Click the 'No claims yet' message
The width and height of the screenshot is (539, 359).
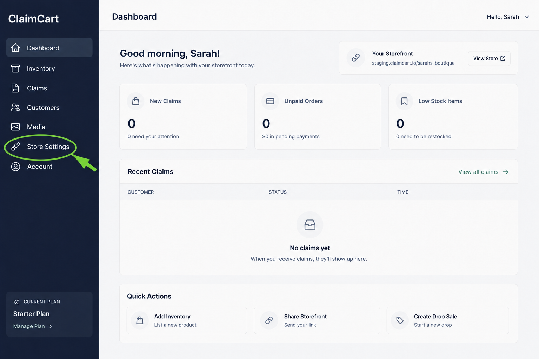pos(310,248)
